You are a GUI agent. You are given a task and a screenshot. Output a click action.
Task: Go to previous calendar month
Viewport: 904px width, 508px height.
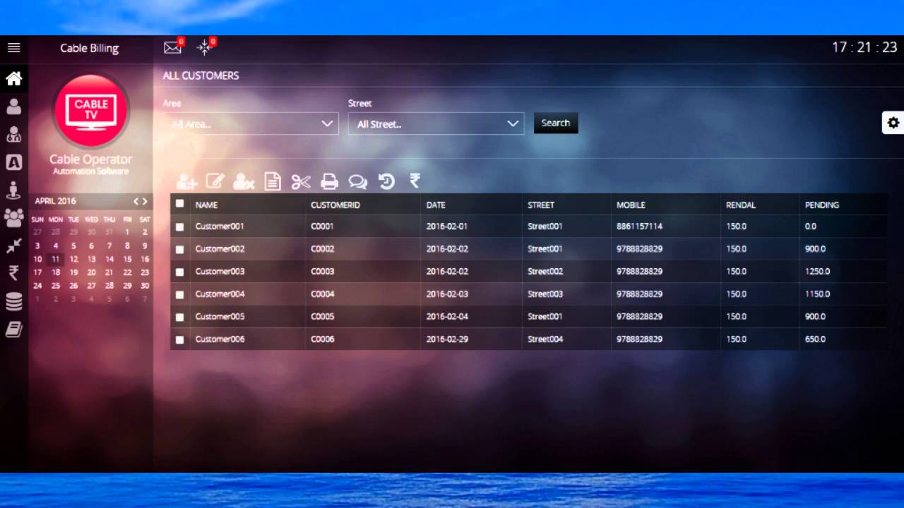coord(136,201)
